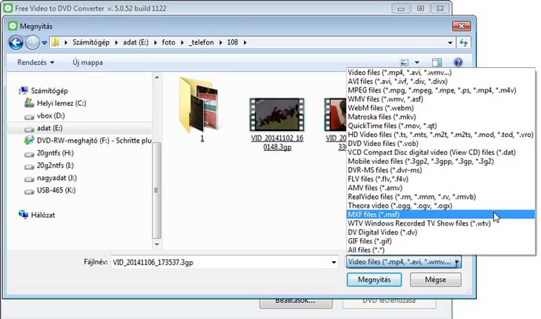Click the navigation pane scroll down arrow
Viewport: 541px width, 319px height.
pos(156,244)
